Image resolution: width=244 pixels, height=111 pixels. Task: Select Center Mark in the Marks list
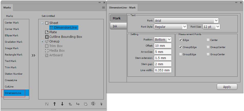[16, 23]
